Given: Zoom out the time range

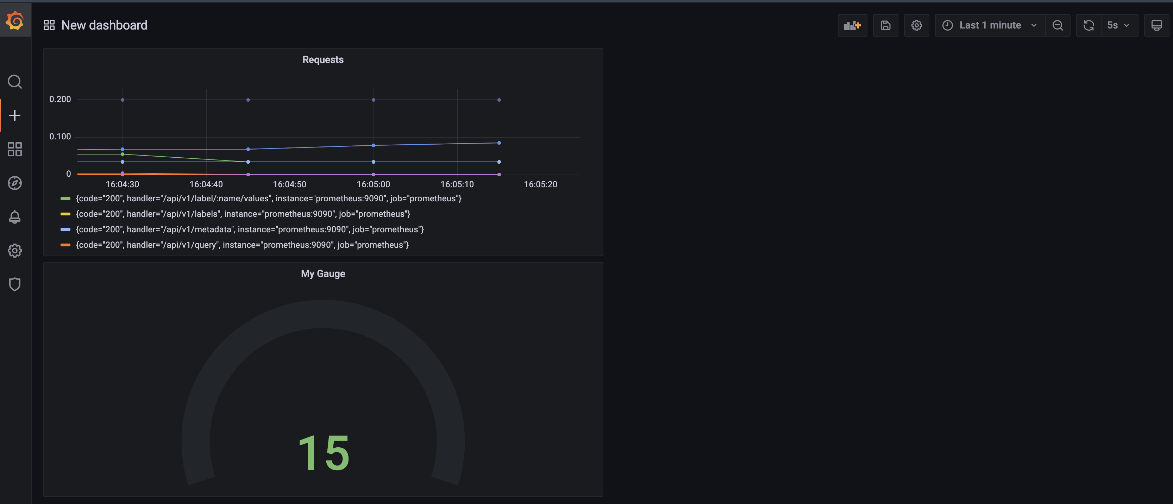Looking at the screenshot, I should [1057, 25].
